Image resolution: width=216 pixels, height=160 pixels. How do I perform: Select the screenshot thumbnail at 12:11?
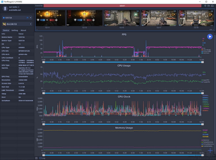(50, 18)
